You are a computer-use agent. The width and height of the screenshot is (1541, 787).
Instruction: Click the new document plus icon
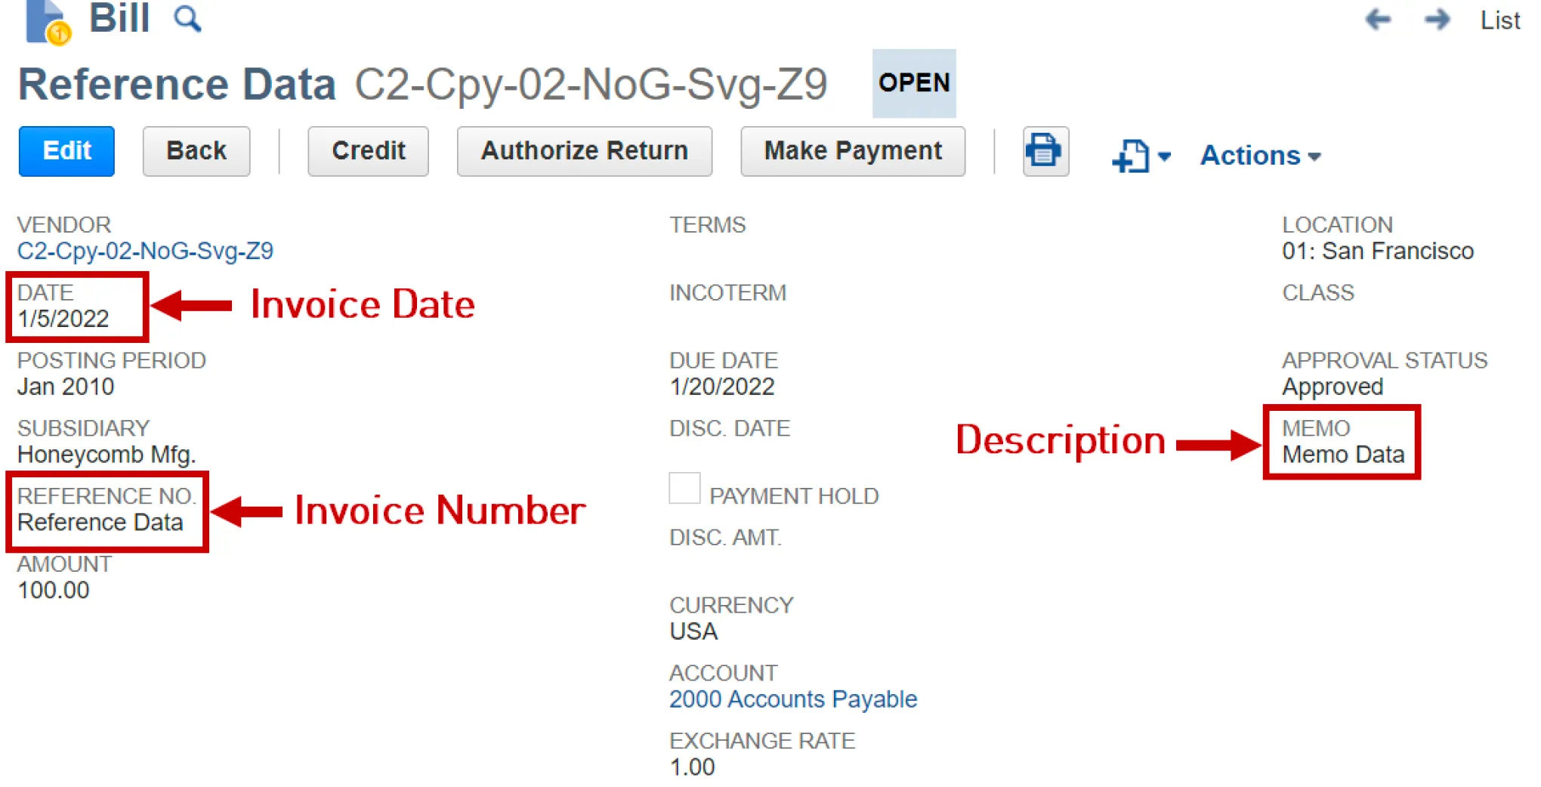point(1131,156)
